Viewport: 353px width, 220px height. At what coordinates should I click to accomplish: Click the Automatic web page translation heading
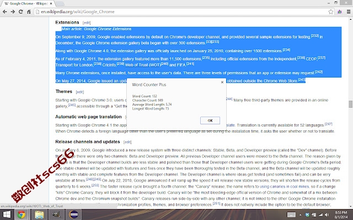pos(88,117)
